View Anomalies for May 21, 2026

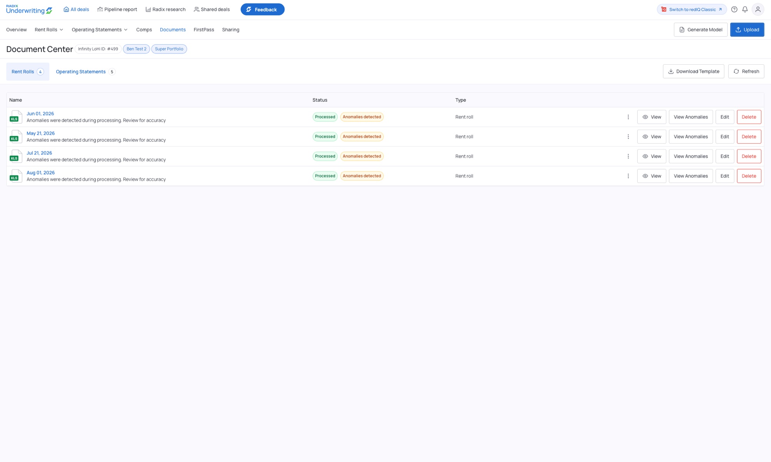point(690,137)
